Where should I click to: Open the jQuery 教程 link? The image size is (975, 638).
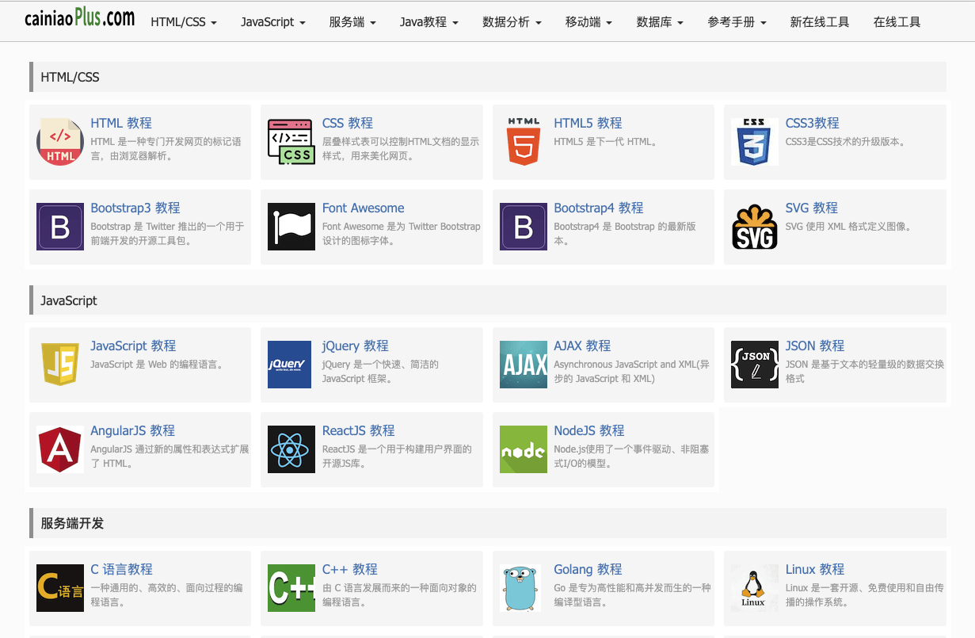[x=356, y=346]
